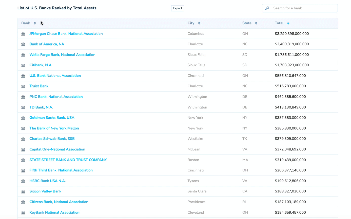
Task: Open PNC Bank, National Association link
Action: click(x=56, y=97)
